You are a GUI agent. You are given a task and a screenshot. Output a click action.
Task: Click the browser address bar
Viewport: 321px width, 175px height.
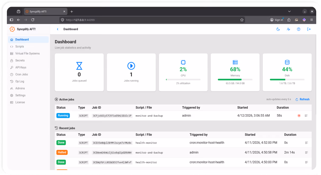(x=152, y=20)
